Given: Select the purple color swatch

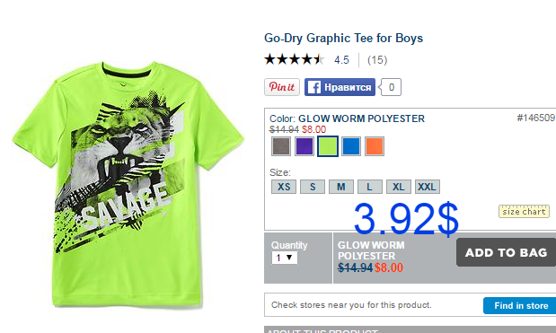Looking at the screenshot, I should click(x=304, y=146).
